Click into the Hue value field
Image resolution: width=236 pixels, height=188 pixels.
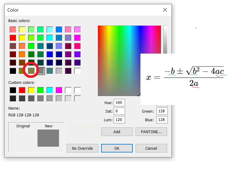(119, 103)
